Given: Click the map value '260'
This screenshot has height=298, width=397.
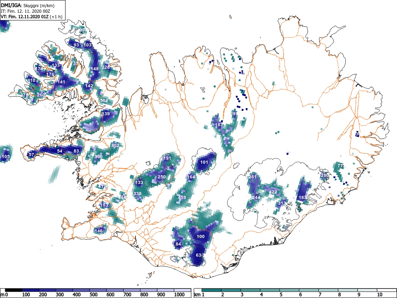Looking at the screenshot, I should pos(41,95).
